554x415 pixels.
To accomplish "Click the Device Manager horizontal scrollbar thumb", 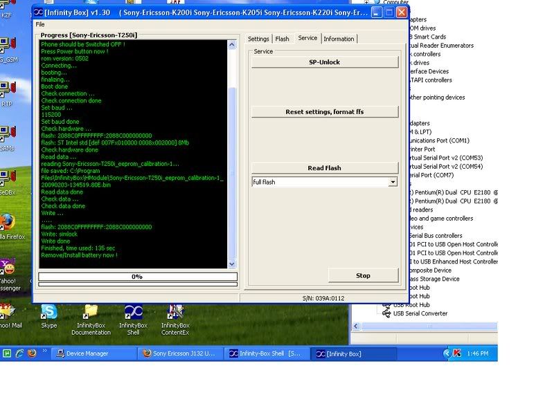I will 429,326.
